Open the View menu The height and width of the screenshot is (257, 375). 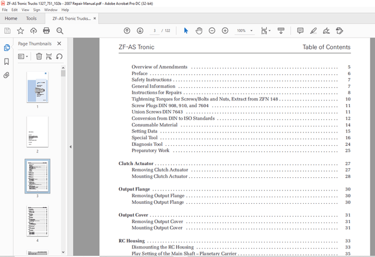[x=25, y=10]
